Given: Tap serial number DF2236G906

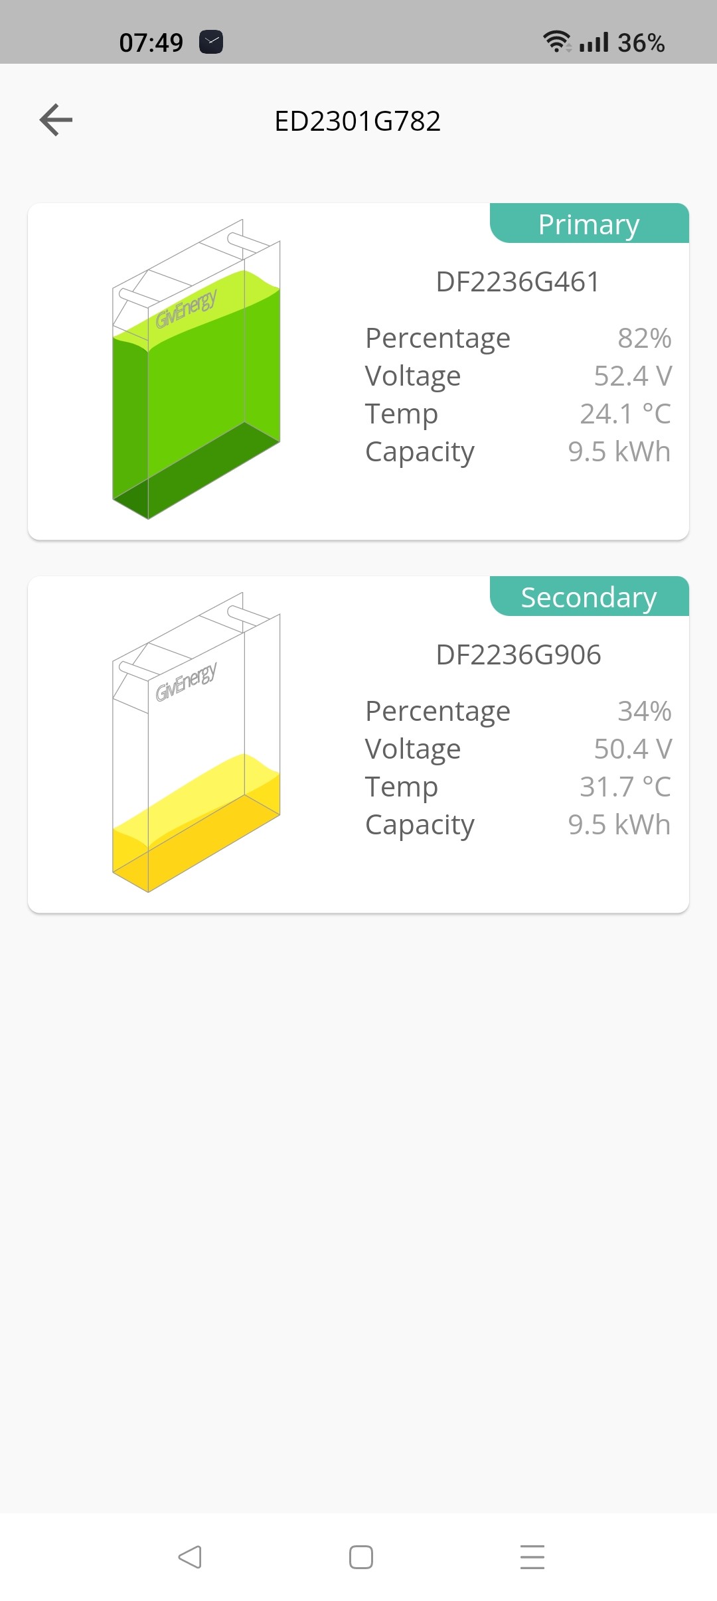Looking at the screenshot, I should [x=518, y=655].
